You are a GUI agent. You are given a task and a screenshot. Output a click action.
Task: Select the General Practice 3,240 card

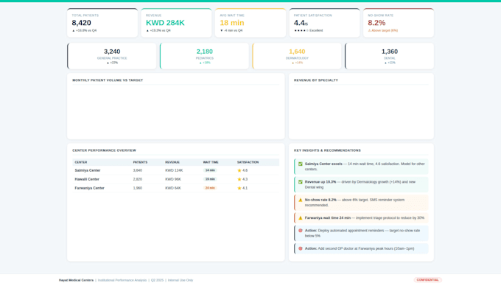click(112, 56)
